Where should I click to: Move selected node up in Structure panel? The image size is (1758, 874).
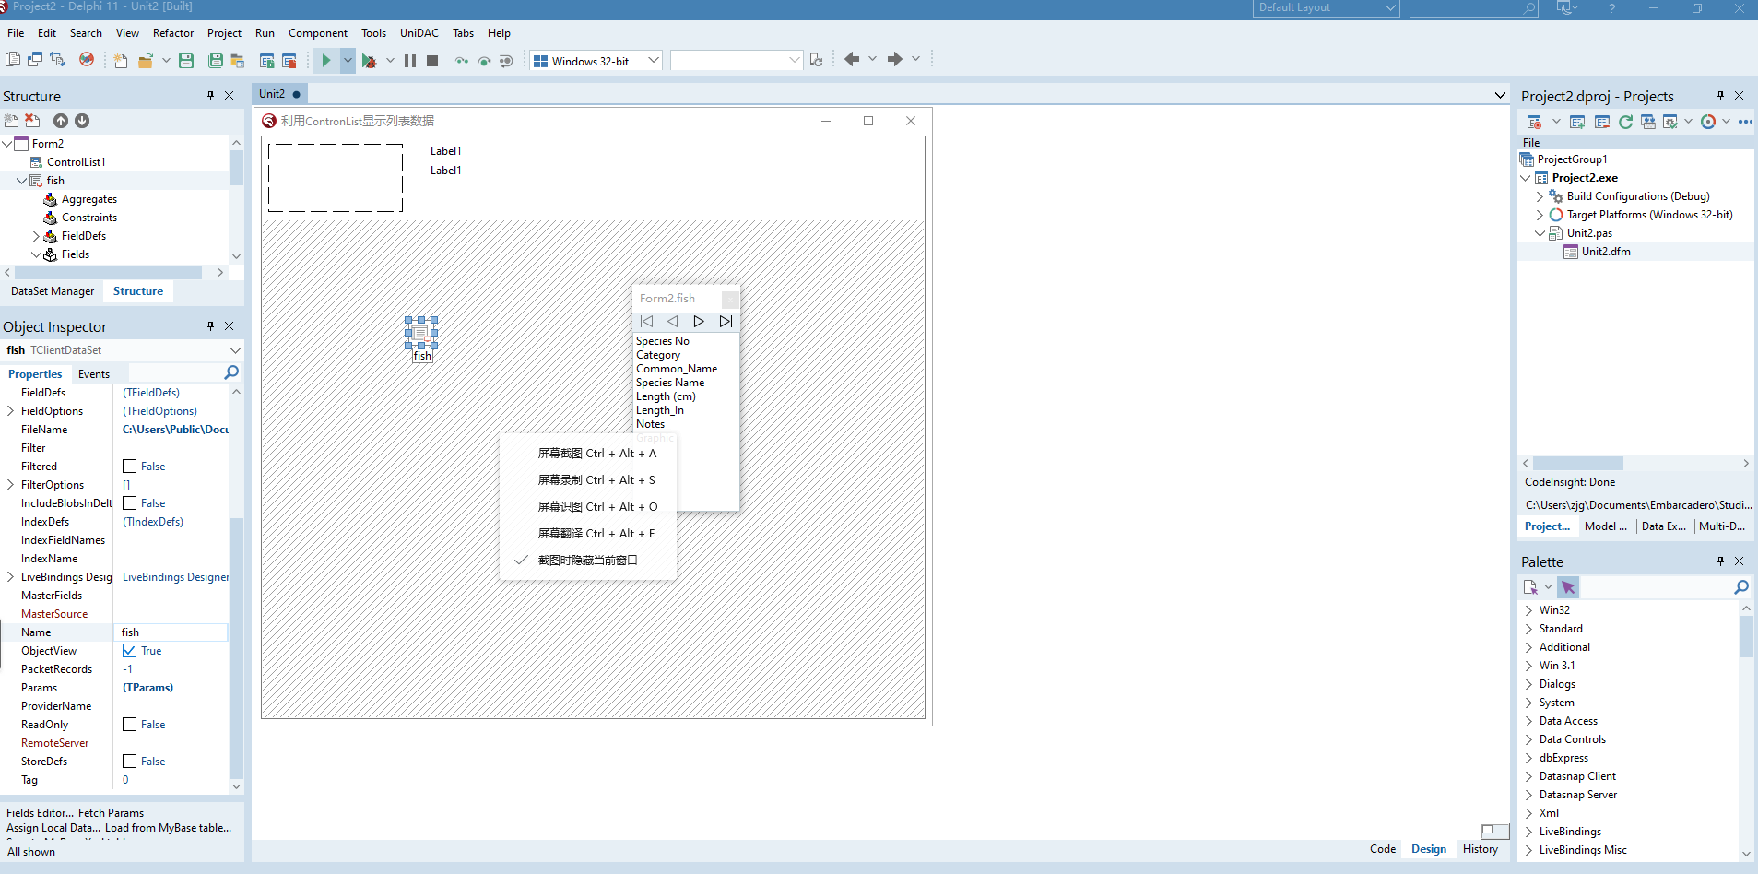(61, 121)
